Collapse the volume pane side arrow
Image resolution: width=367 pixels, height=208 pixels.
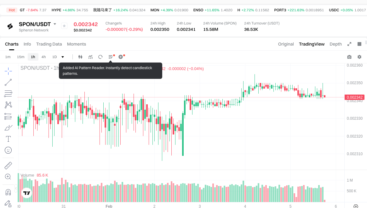click(16, 188)
